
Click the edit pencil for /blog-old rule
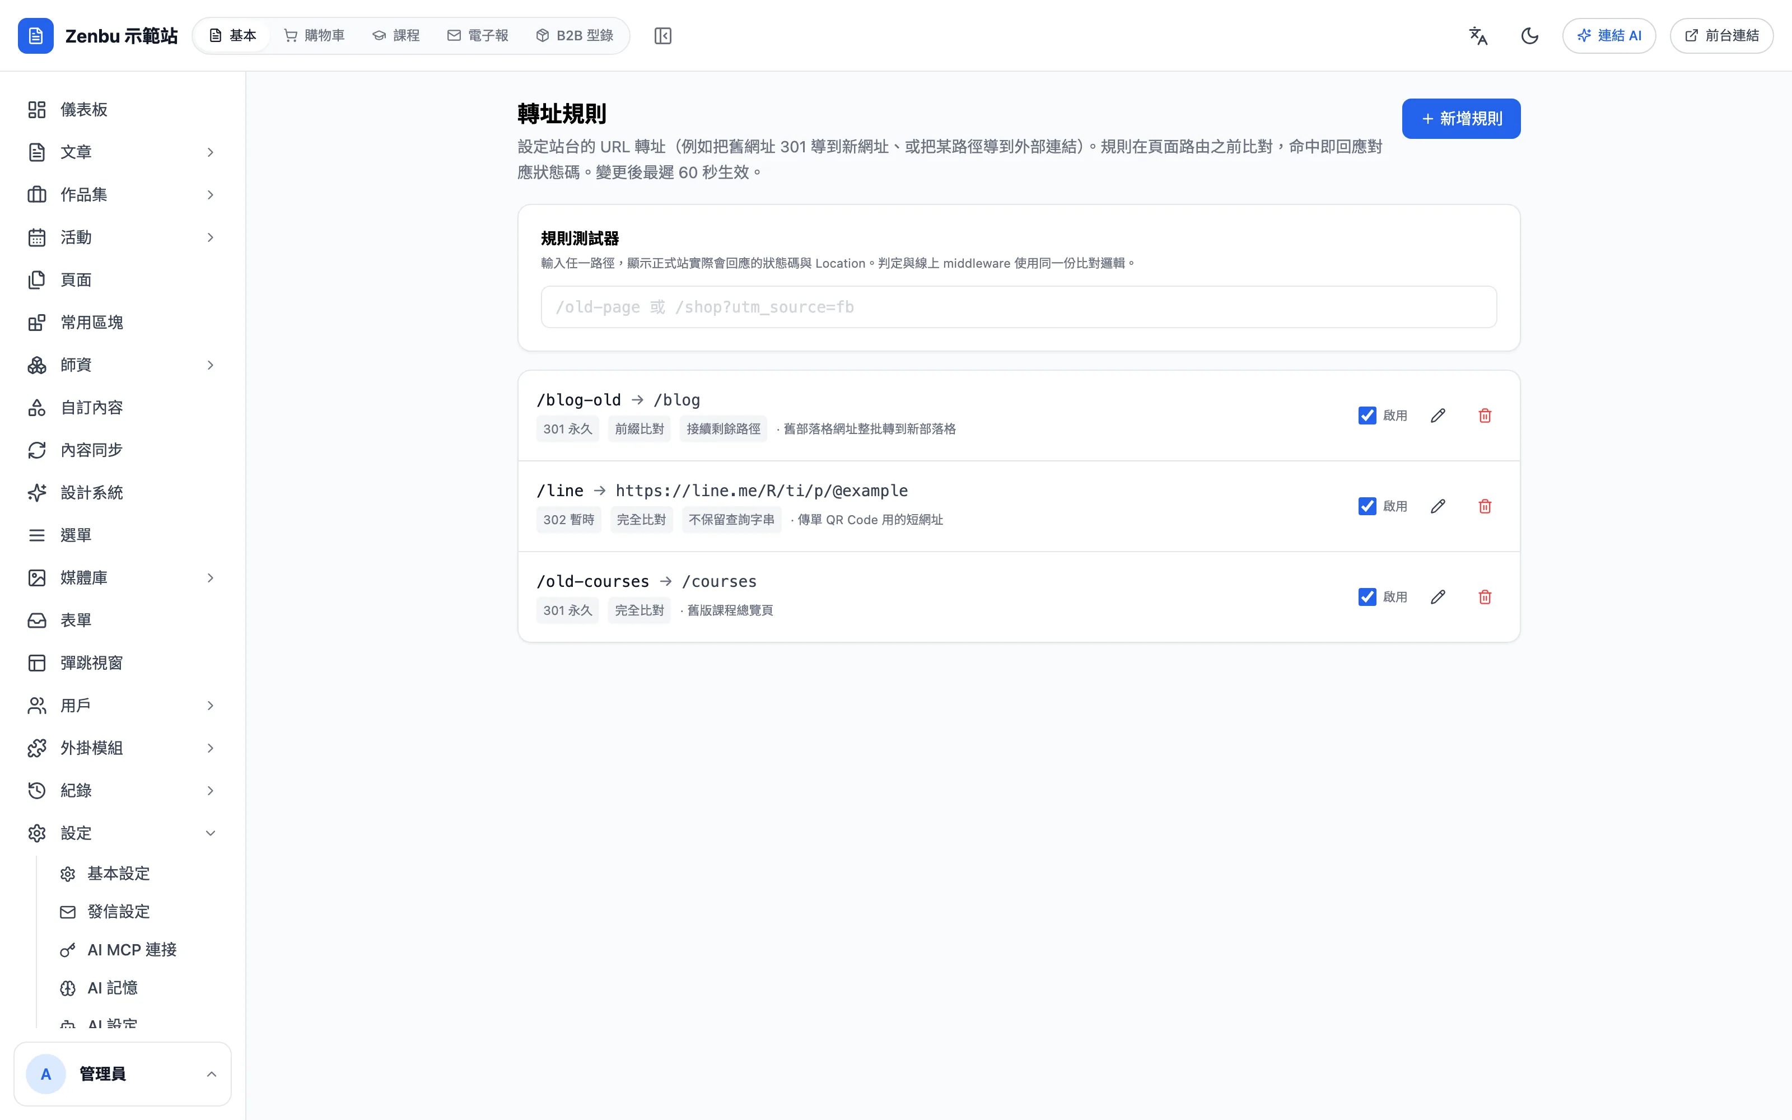pos(1438,416)
